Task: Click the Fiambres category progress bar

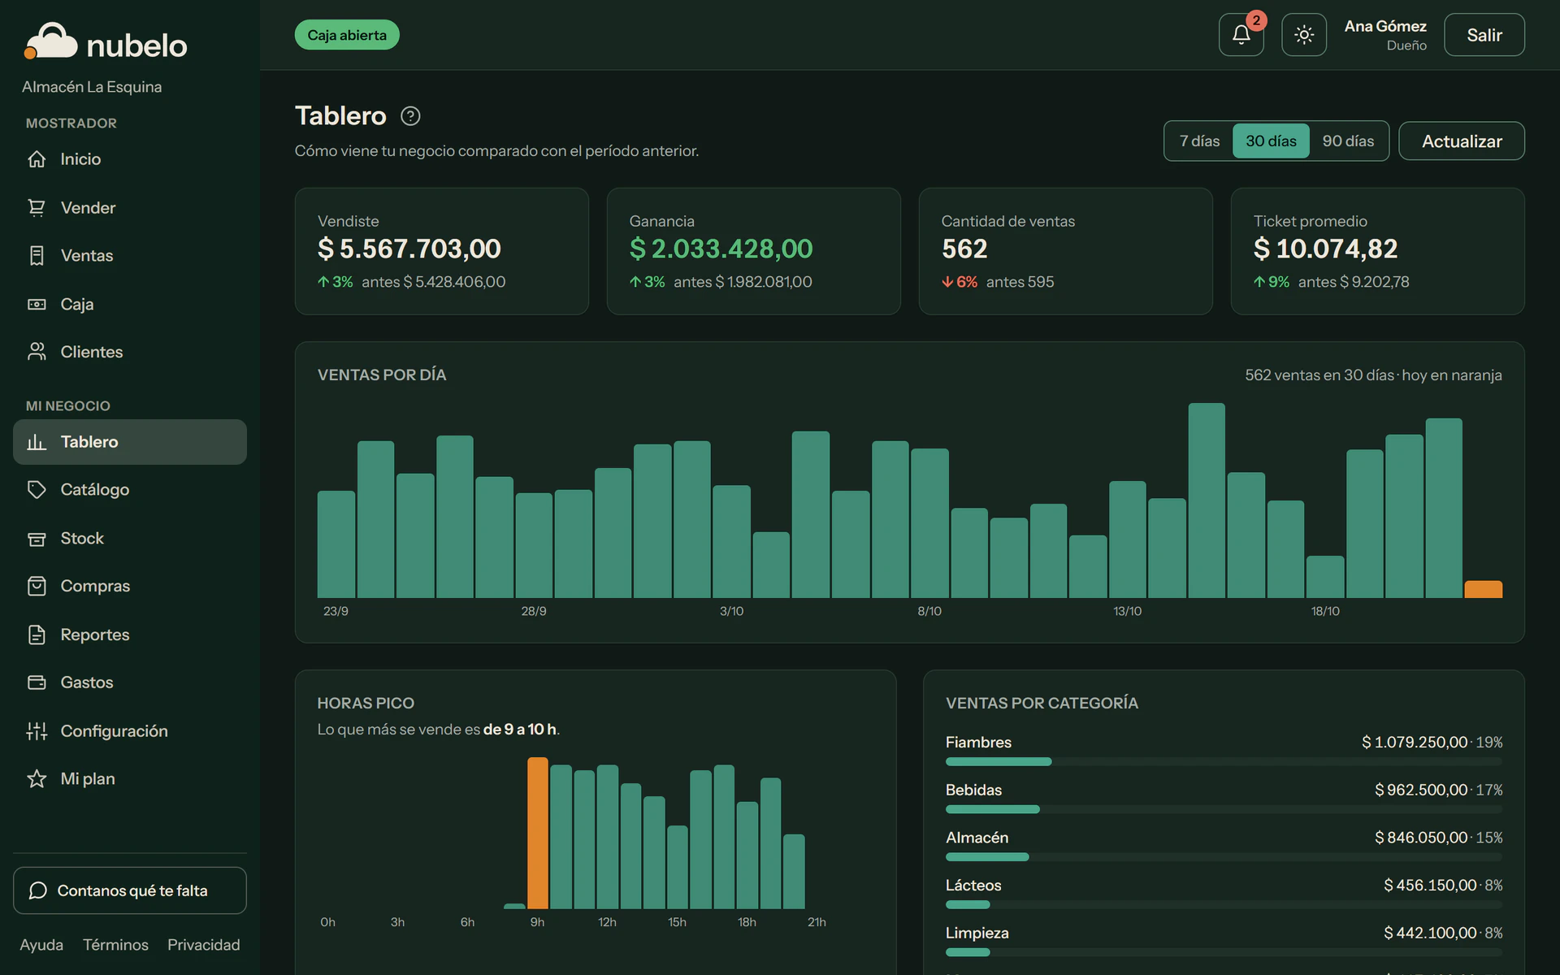Action: (x=1224, y=761)
